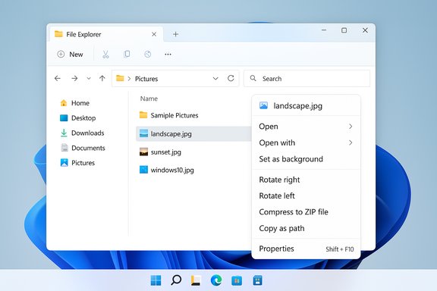Refresh the Pictures folder

[x=231, y=78]
